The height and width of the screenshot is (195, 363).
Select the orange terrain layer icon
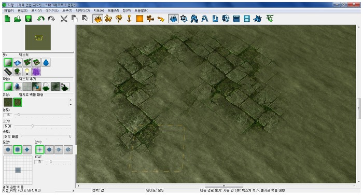tap(98, 19)
